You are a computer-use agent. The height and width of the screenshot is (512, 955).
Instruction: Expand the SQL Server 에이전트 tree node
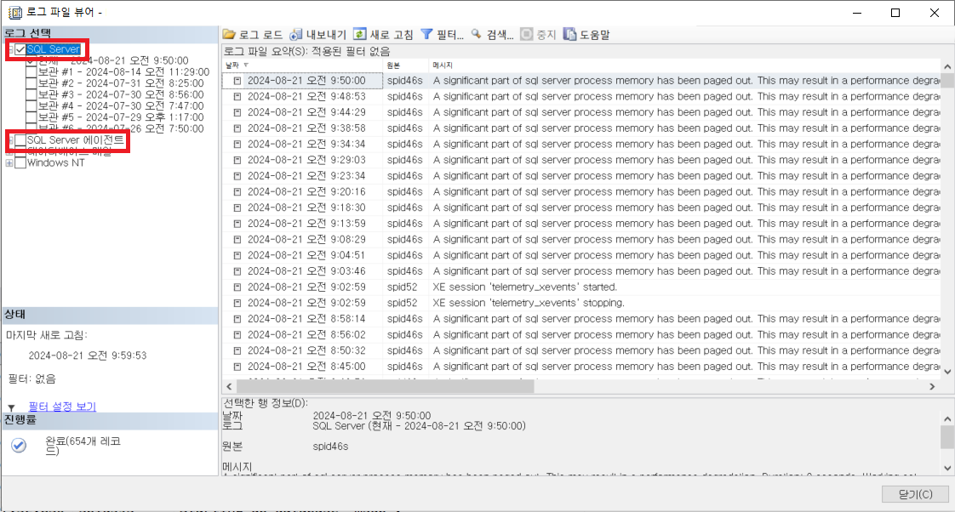pyautogui.click(x=9, y=140)
